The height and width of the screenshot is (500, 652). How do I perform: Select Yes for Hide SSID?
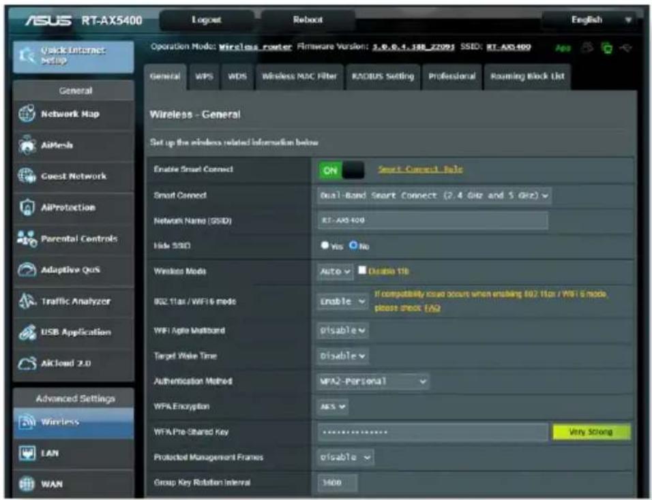coord(325,245)
